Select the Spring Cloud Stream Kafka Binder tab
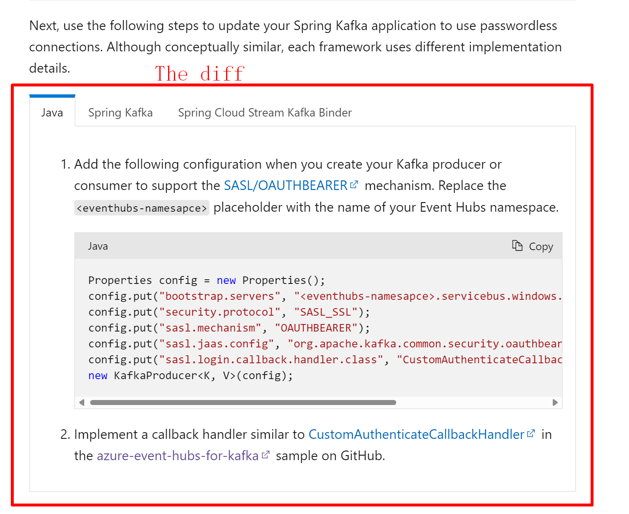629x514 pixels. (264, 112)
